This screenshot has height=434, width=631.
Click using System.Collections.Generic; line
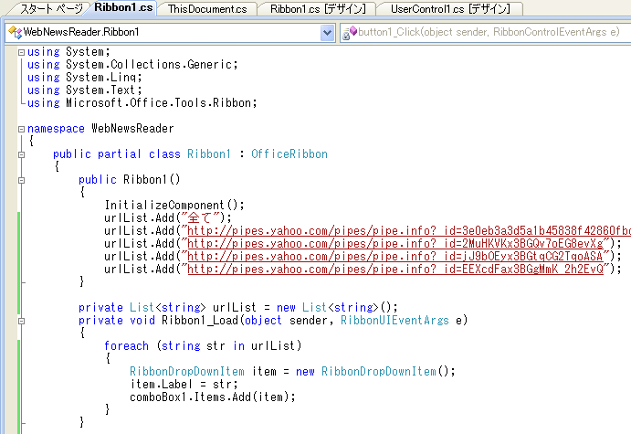(132, 65)
